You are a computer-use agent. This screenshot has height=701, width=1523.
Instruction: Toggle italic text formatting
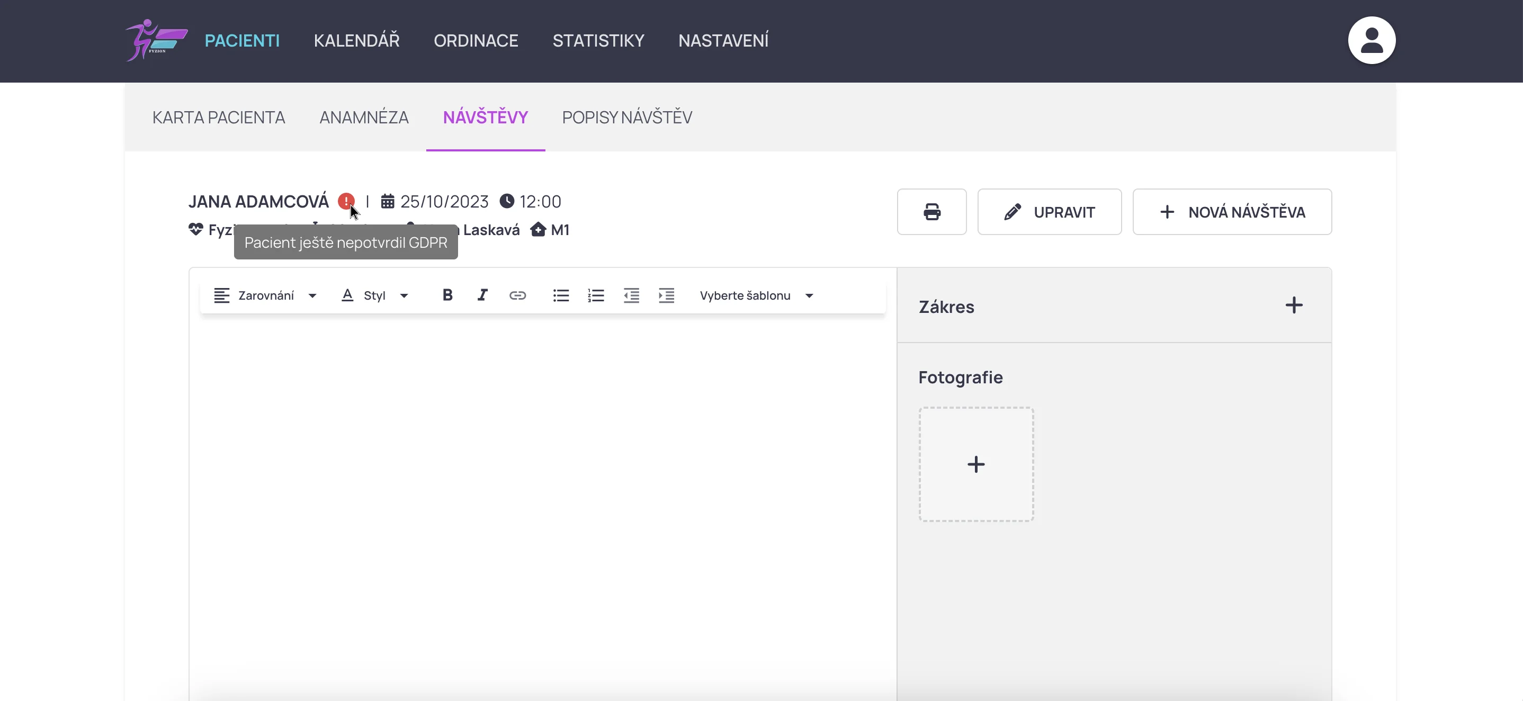tap(482, 295)
